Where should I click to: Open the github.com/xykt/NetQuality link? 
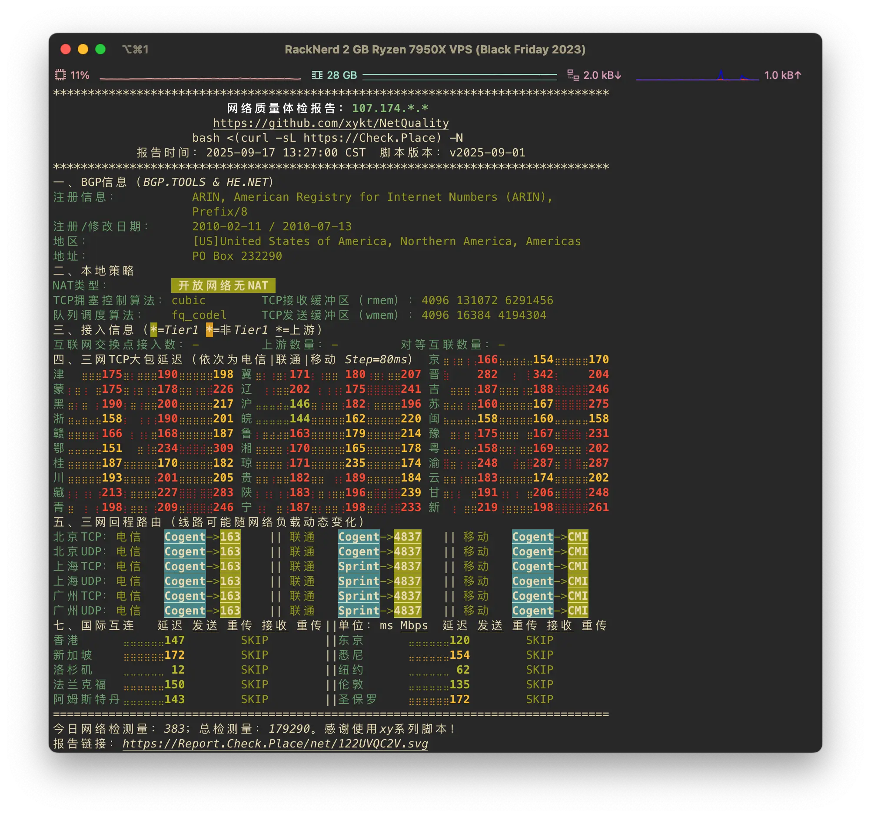coord(331,123)
